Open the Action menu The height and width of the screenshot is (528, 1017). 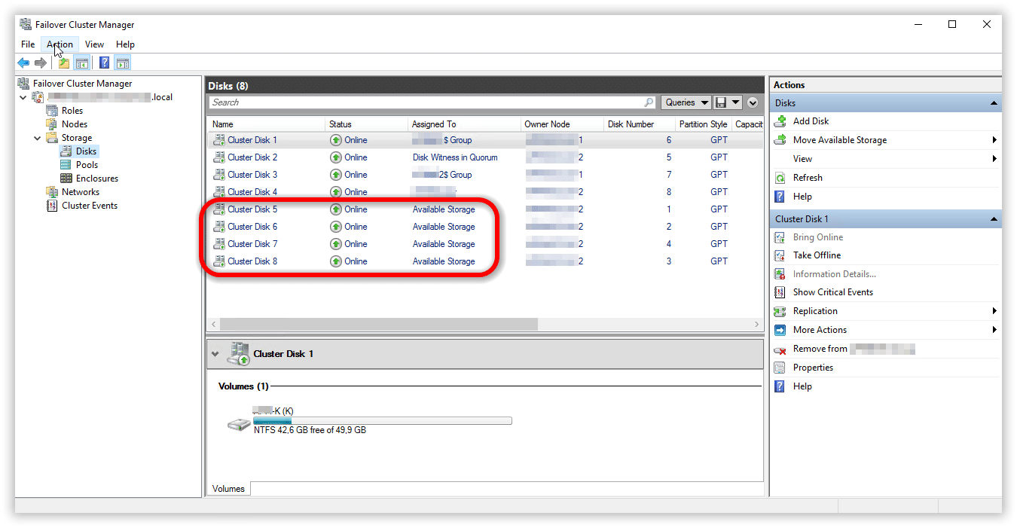coord(60,44)
